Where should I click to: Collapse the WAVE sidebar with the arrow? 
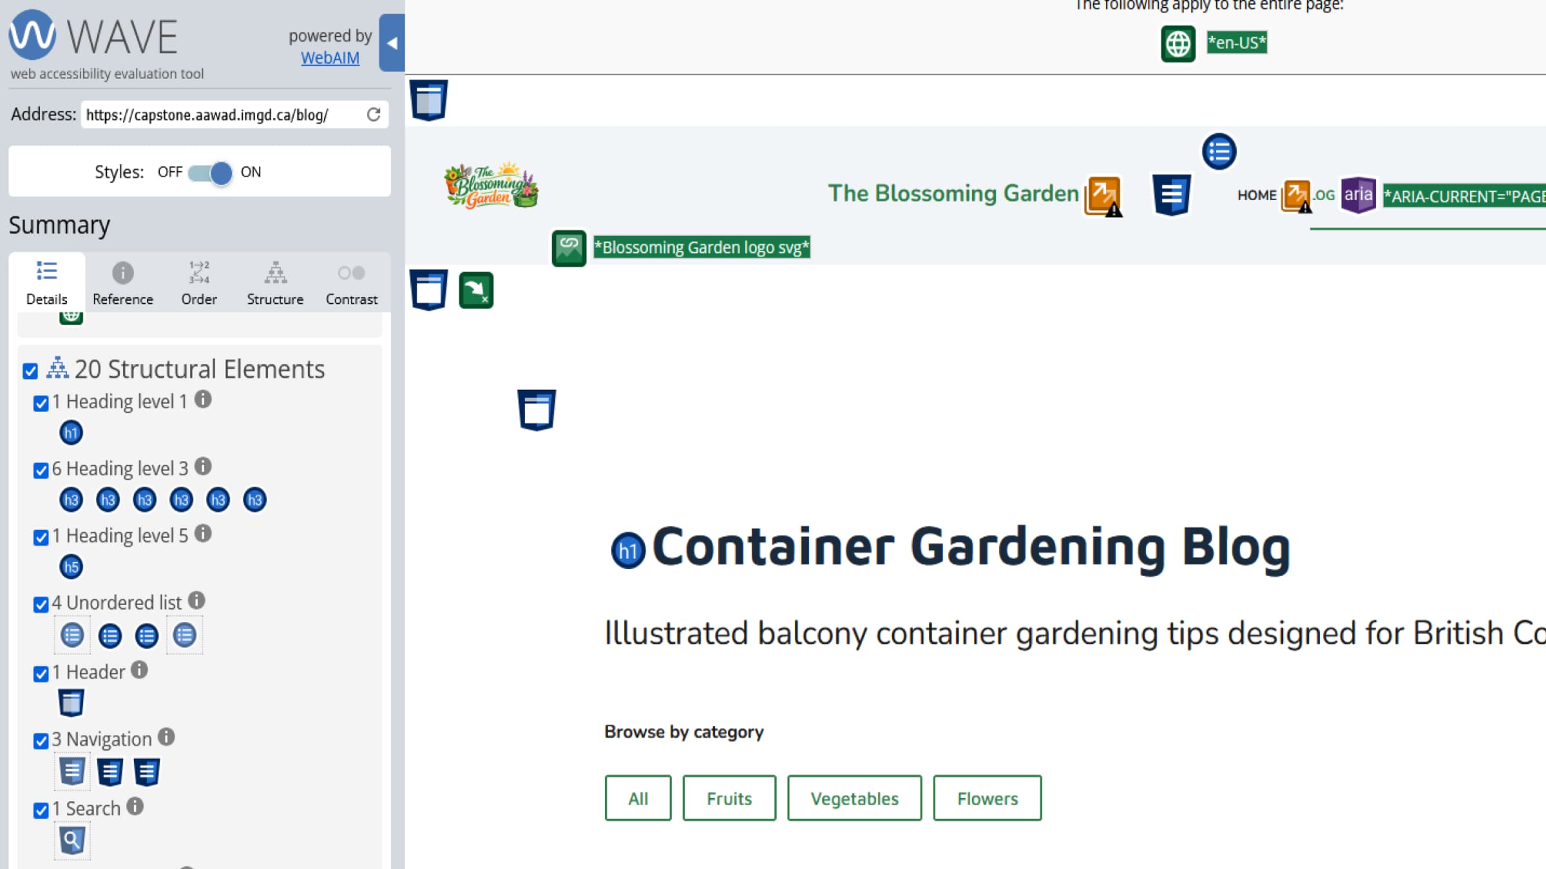[392, 43]
